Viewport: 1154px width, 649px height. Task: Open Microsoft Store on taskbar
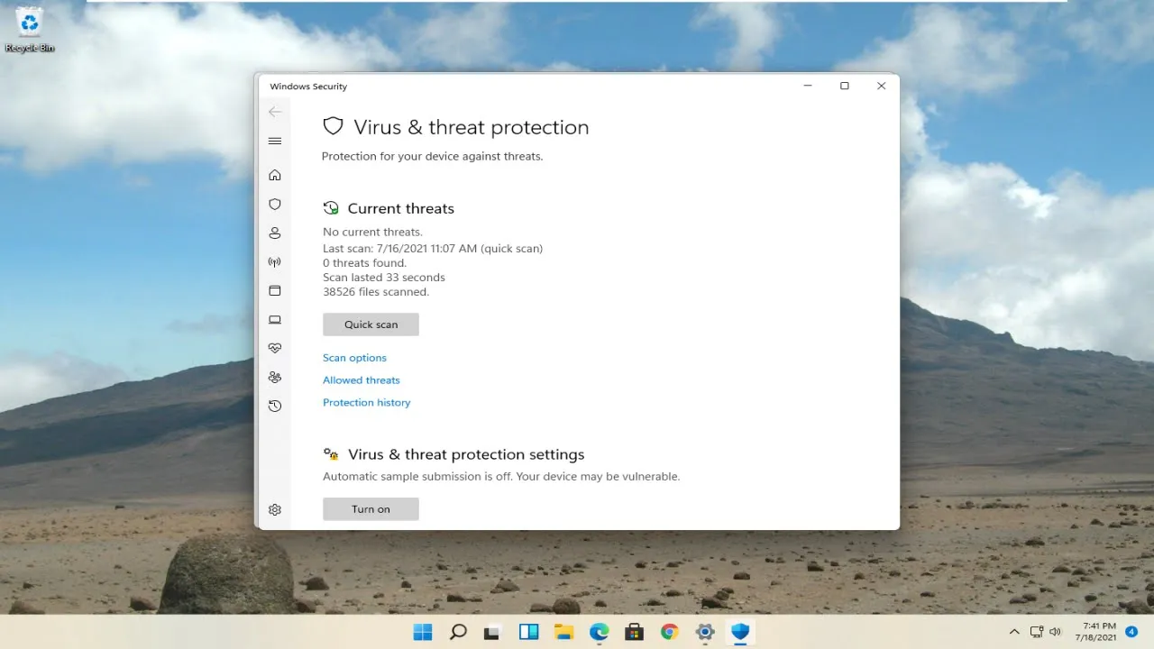pyautogui.click(x=634, y=632)
